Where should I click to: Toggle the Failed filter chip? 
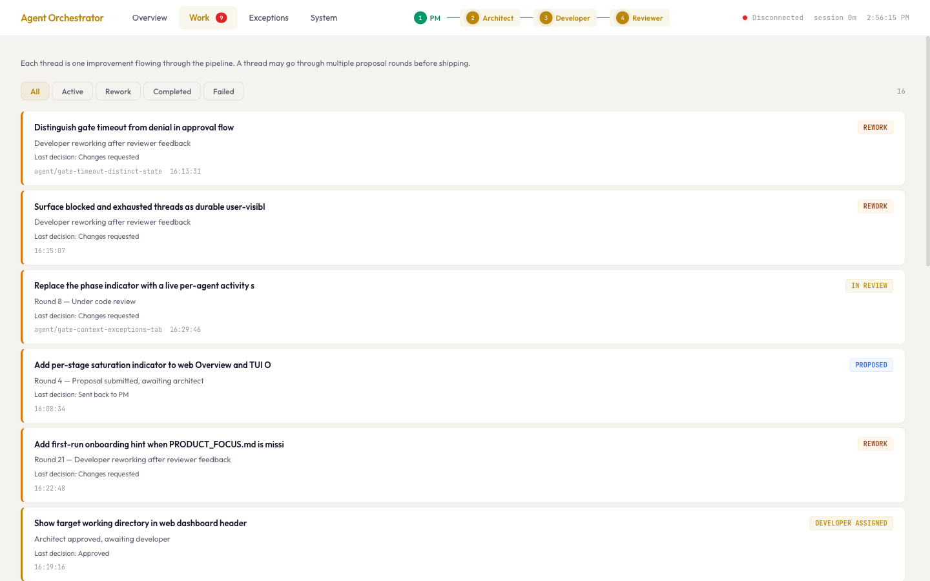[x=223, y=91]
